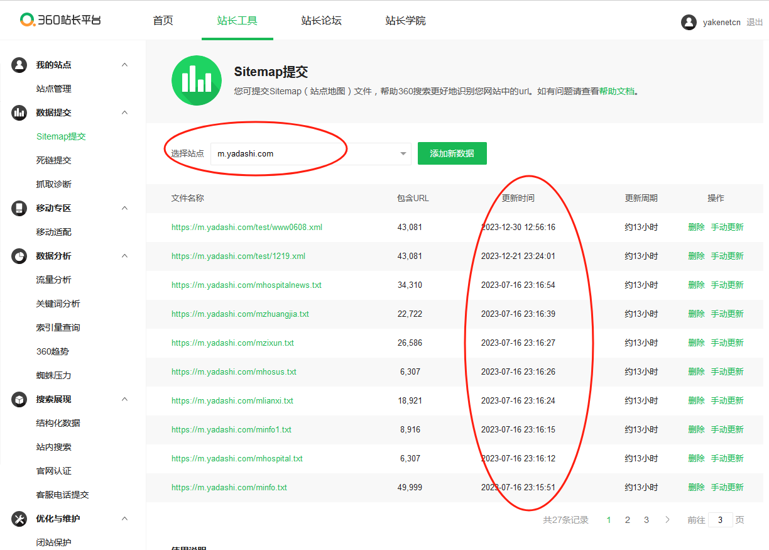Open 360趋势 in the sidebar
Screen dimensions: 769x550
tap(53, 351)
